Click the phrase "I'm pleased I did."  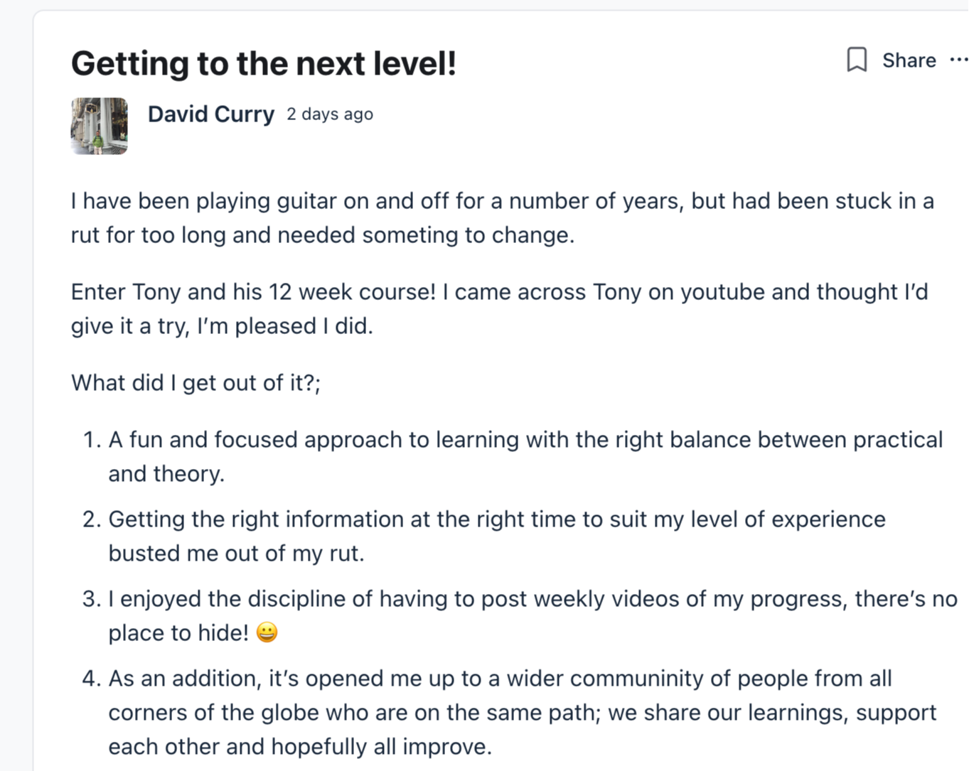pos(284,326)
